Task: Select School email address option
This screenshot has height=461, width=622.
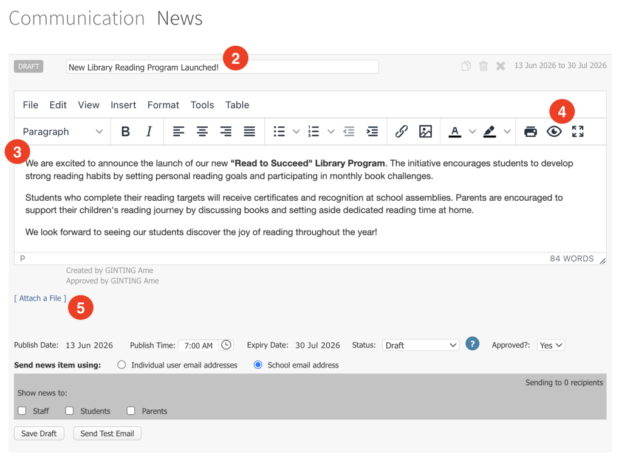Action: point(258,364)
